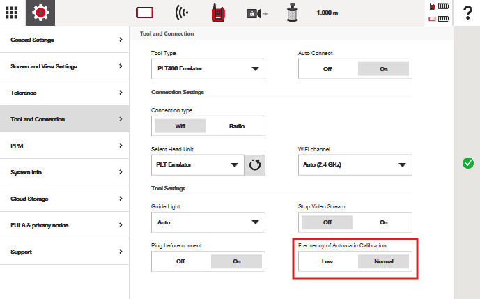Click the wireless signal icon

click(182, 13)
